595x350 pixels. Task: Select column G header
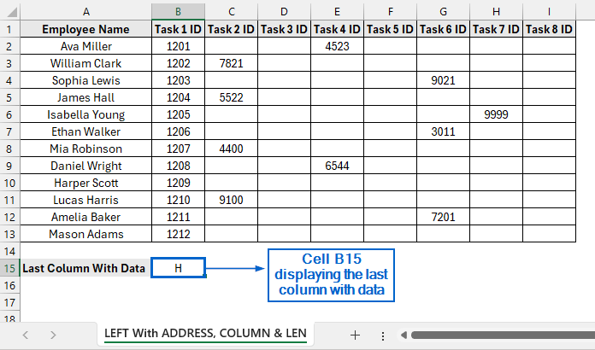443,12
